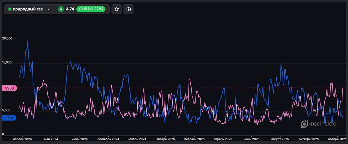
Task: Open the природный газ instrument dropdown chevron
Action: tap(49, 9)
